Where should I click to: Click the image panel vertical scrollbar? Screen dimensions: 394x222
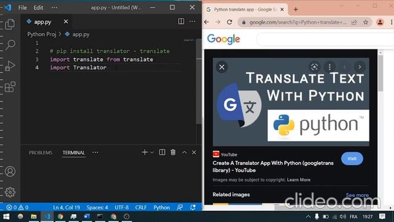point(380,73)
